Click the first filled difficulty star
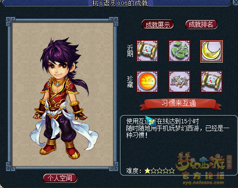 pyautogui.click(x=147, y=171)
